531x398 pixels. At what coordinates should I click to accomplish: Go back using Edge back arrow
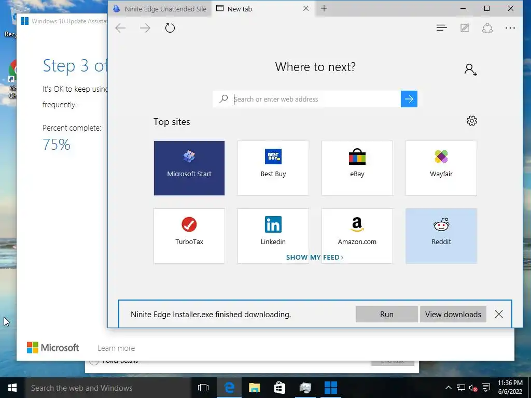click(120, 28)
